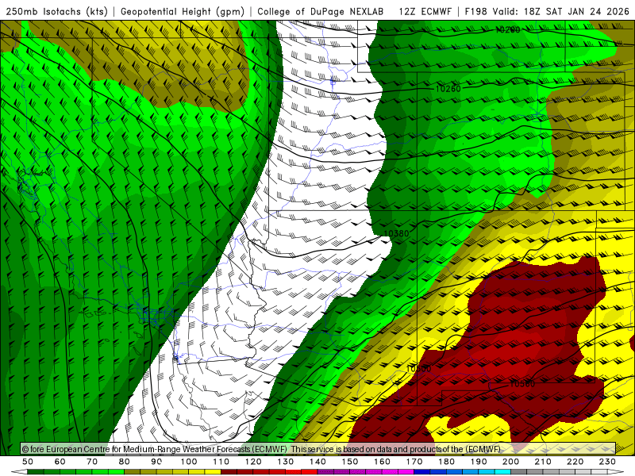Screen dimensions: 635x476
Task: Click the 10200 height contour label
Action: (508, 29)
